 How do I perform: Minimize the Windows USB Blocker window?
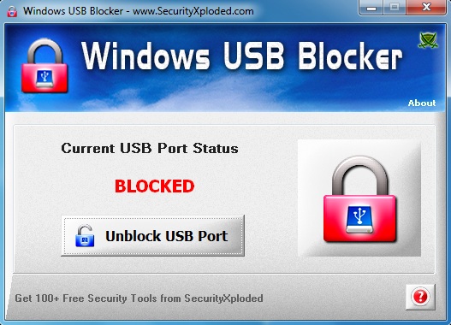[371, 8]
